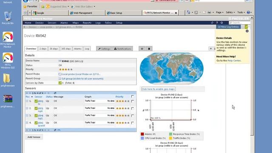
Task: Click drag handle square of sensor row 2
Action: tap(27, 108)
